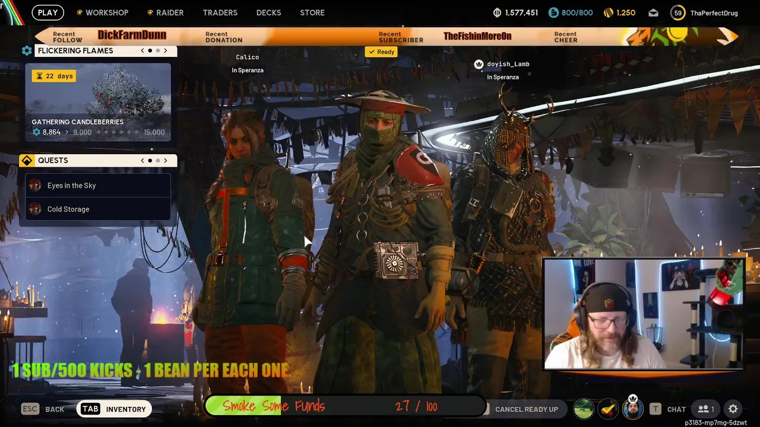Switch to the DECKS tab
Image resolution: width=760 pixels, height=427 pixels.
tap(268, 12)
